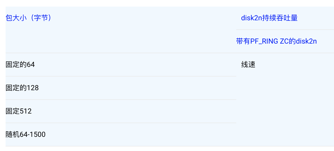Open the 带有PF_RING ZC的disk2n sub-header link
334x151 pixels.
tap(276, 41)
